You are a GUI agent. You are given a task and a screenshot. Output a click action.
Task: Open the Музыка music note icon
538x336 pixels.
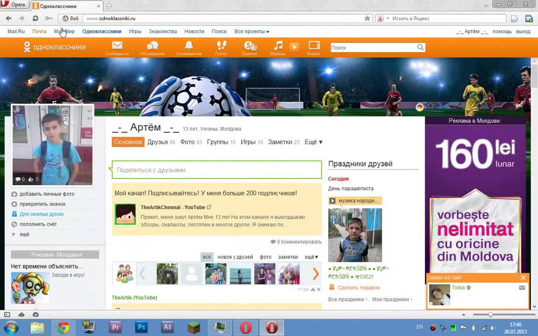[x=277, y=48]
